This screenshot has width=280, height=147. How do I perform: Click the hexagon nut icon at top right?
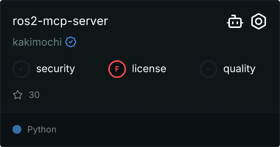259,22
